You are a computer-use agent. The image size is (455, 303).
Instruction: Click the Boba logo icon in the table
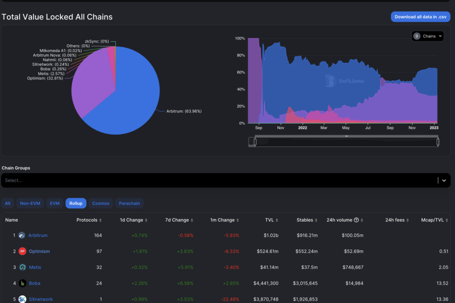pyautogui.click(x=22, y=283)
